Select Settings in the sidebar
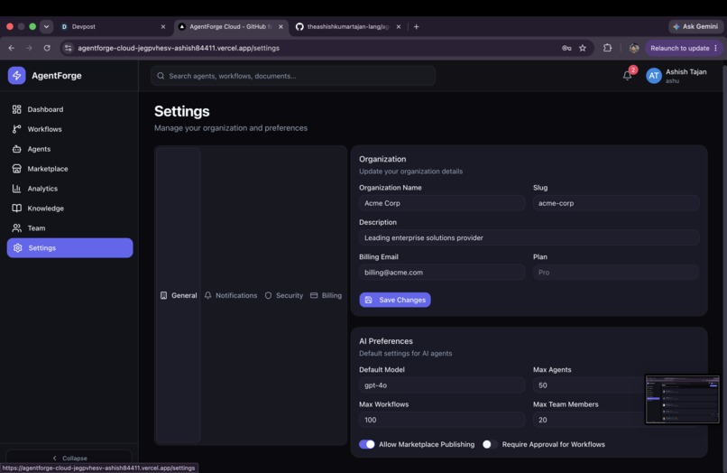Image resolution: width=727 pixels, height=473 pixels. (69, 248)
